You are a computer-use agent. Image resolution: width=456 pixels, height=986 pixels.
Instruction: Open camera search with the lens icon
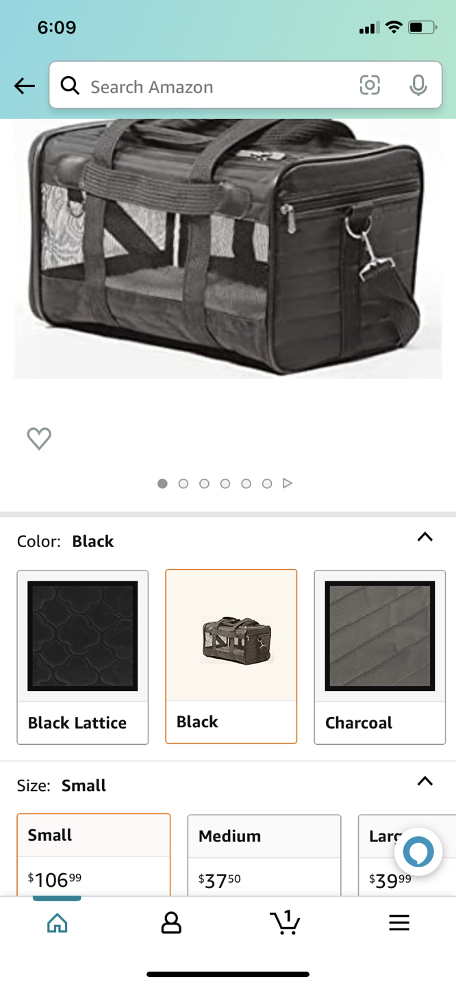[370, 86]
